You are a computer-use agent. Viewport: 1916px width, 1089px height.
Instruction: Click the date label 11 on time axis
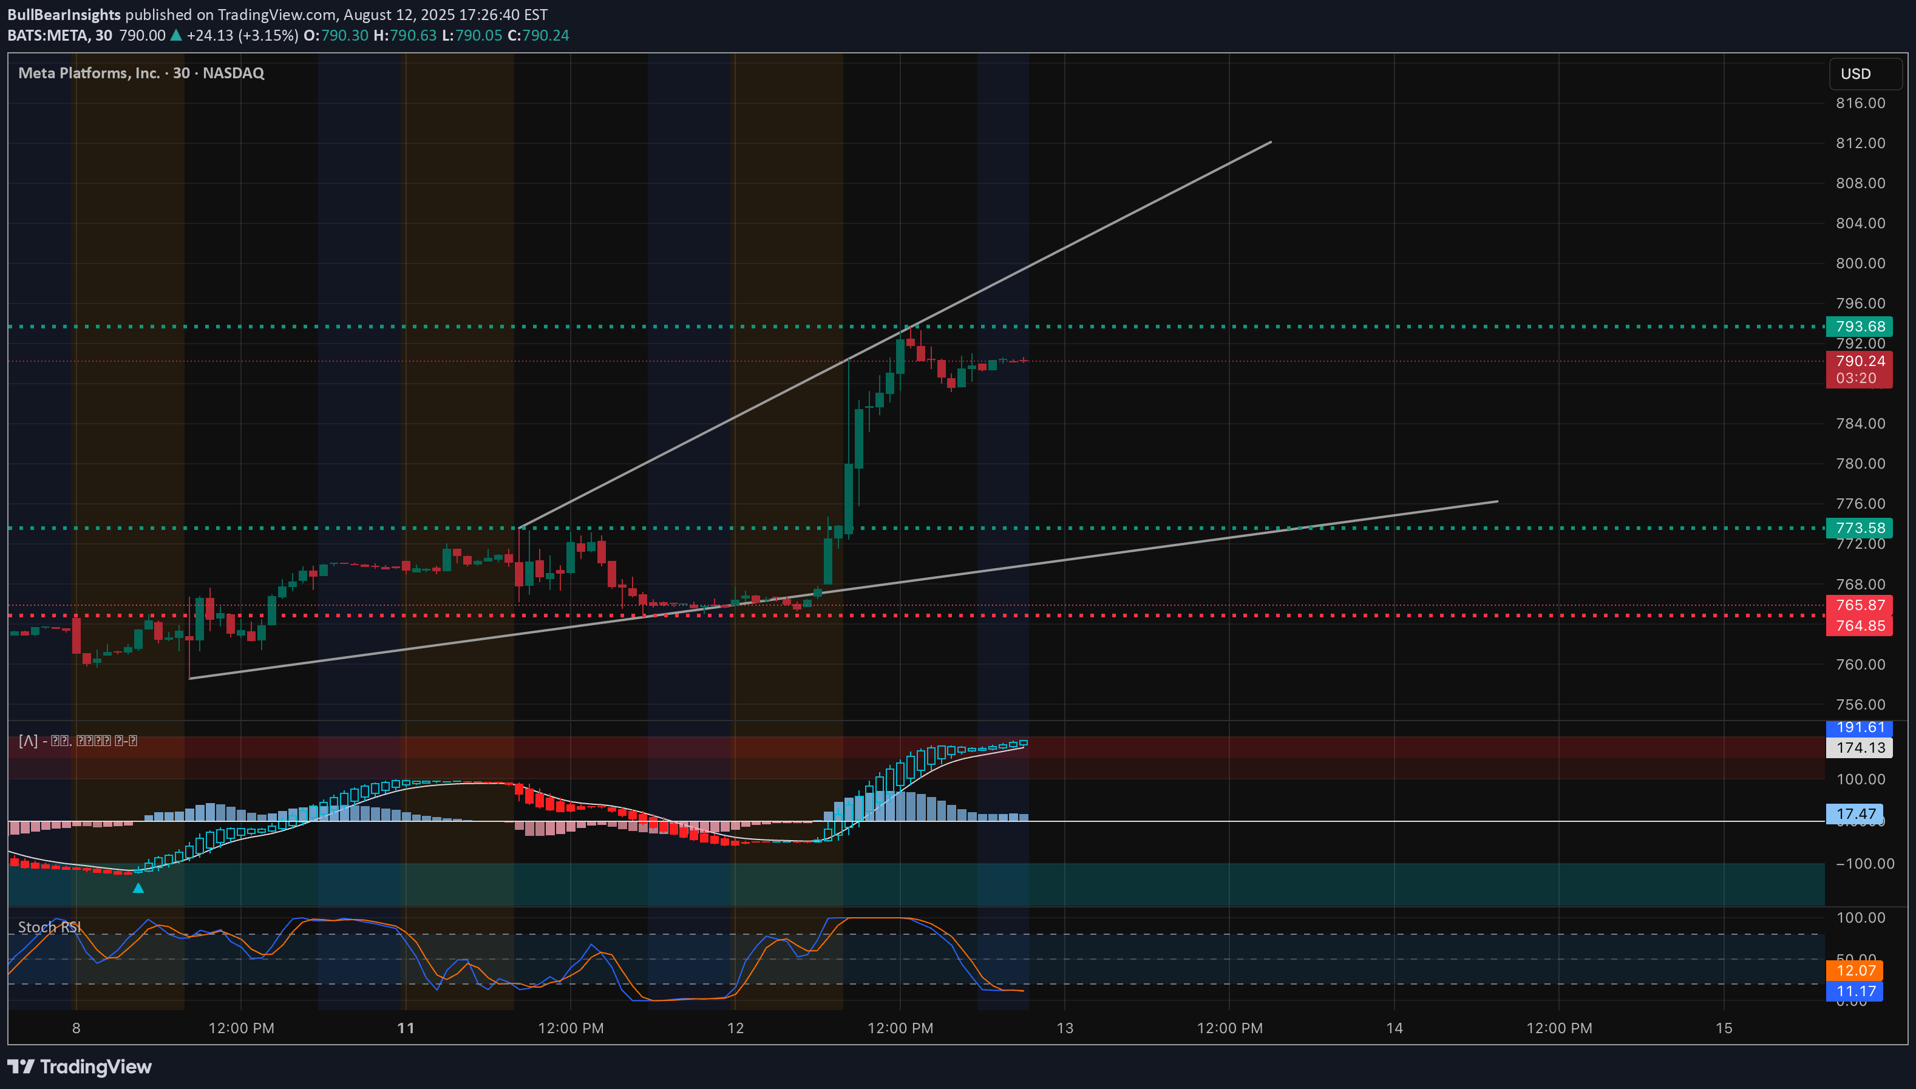[x=406, y=1028]
